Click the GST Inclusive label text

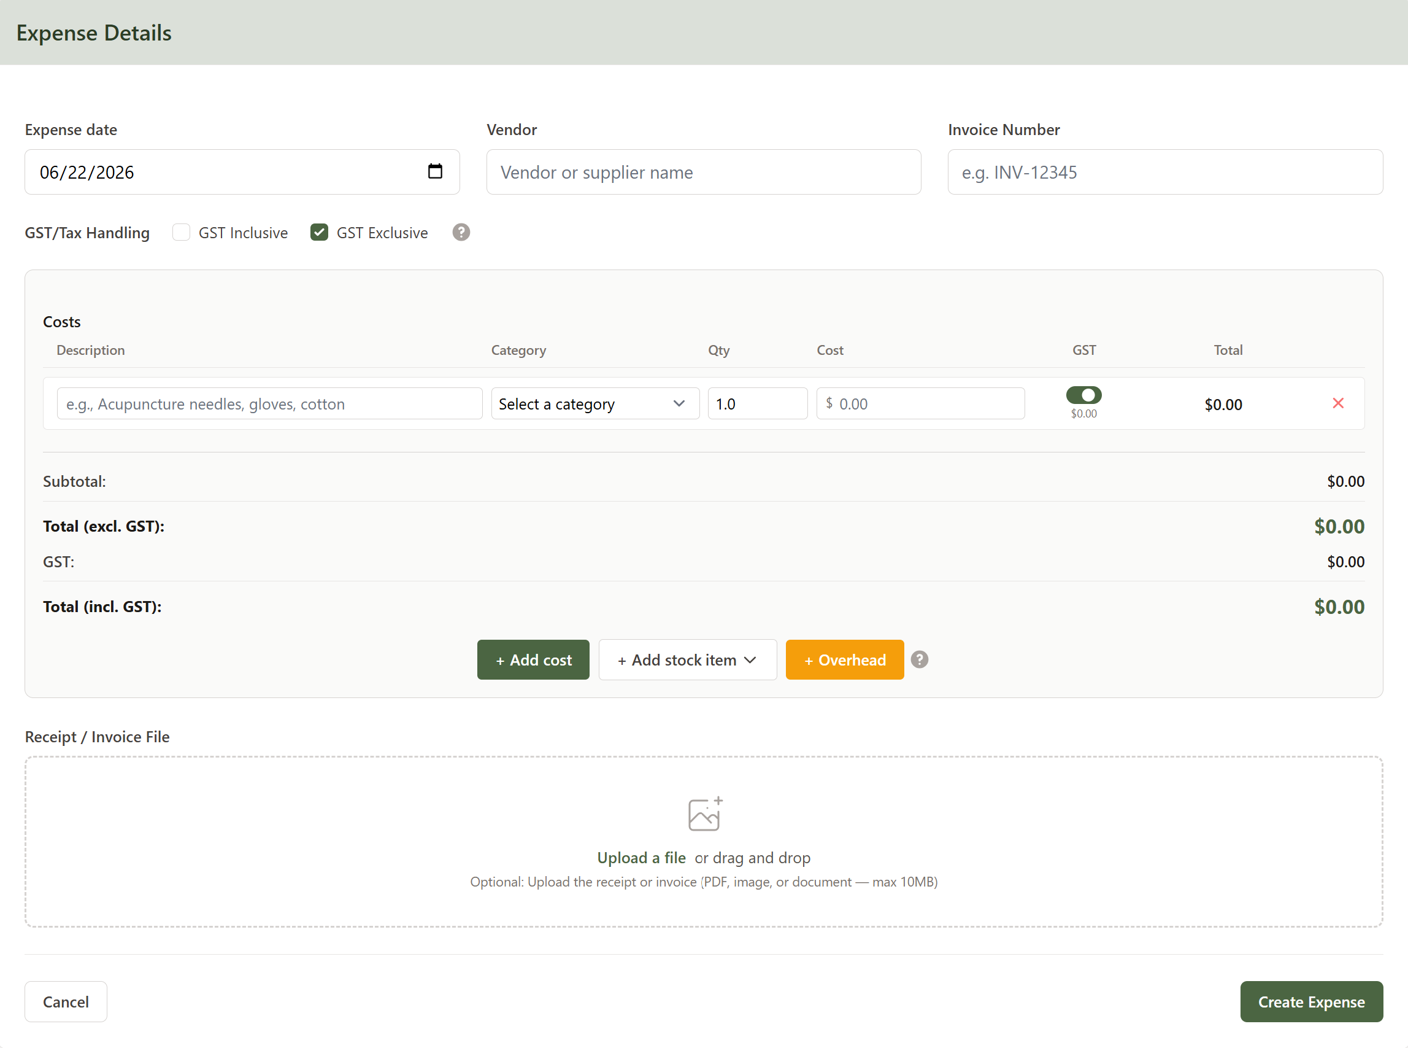pos(243,233)
